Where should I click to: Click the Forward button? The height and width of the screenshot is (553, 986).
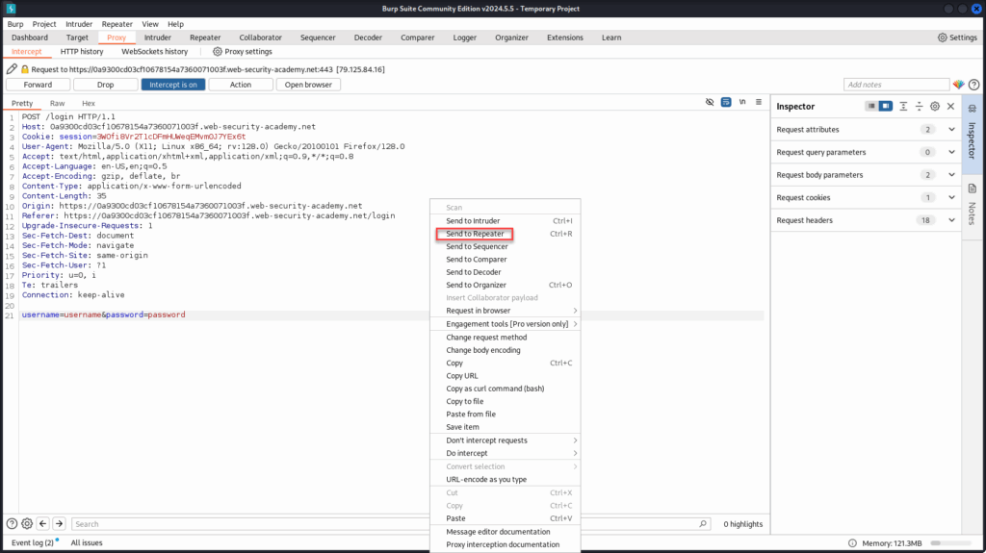(x=38, y=85)
